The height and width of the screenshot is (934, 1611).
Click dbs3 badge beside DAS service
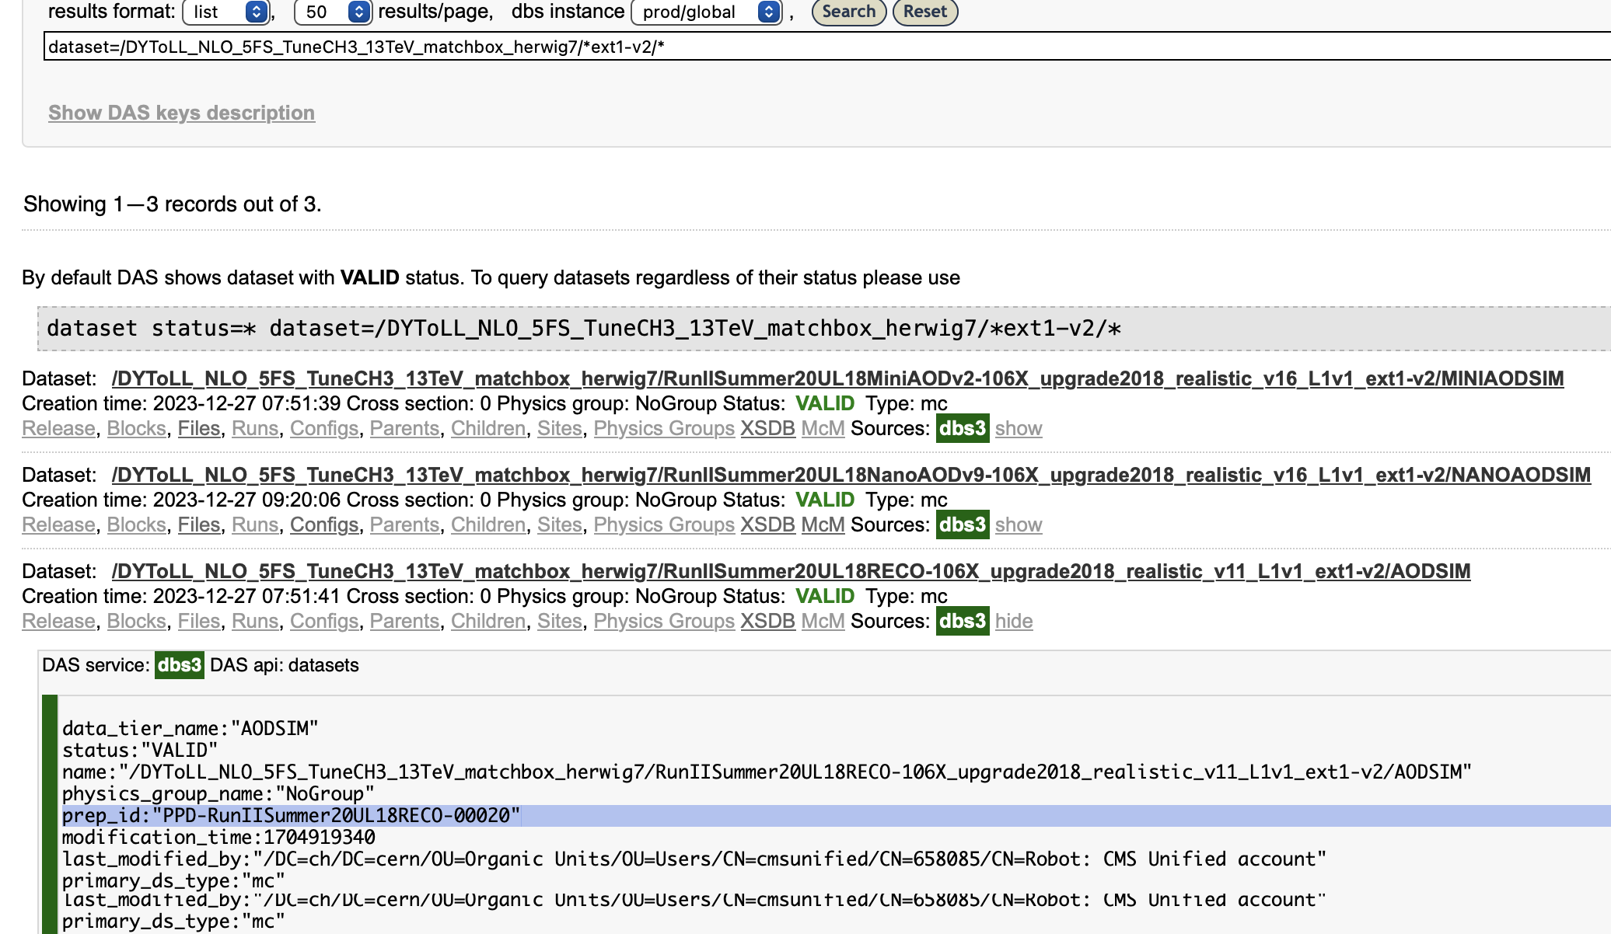[x=179, y=665]
